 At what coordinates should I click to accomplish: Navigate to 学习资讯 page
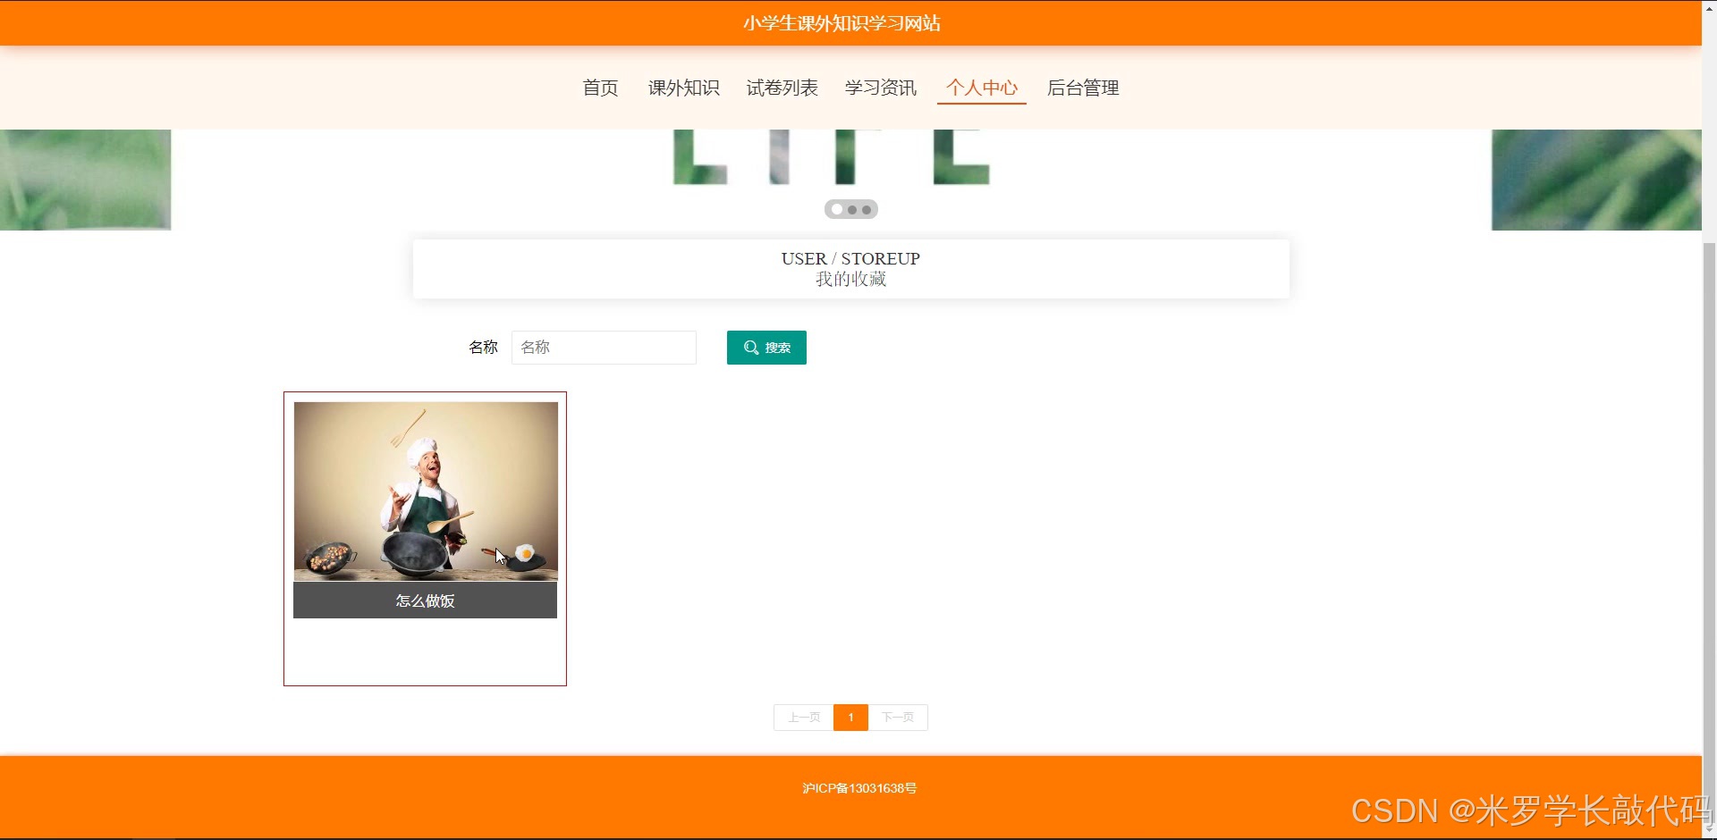coord(880,88)
